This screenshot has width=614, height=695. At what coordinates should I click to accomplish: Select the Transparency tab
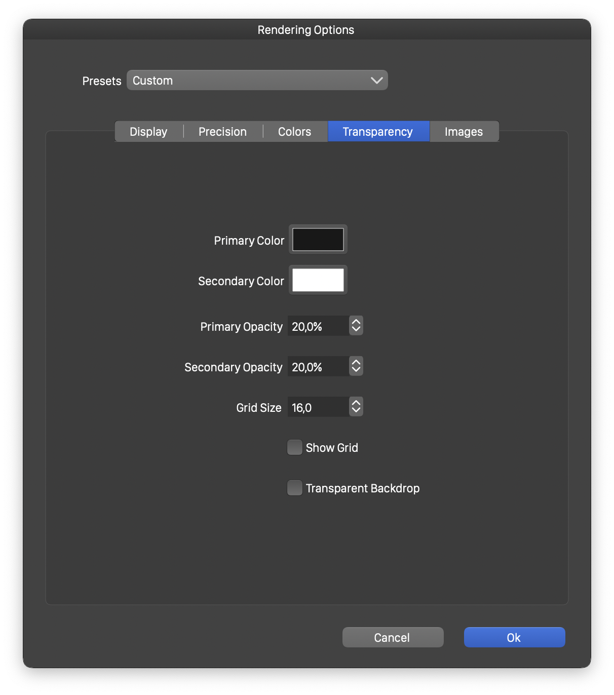click(378, 132)
